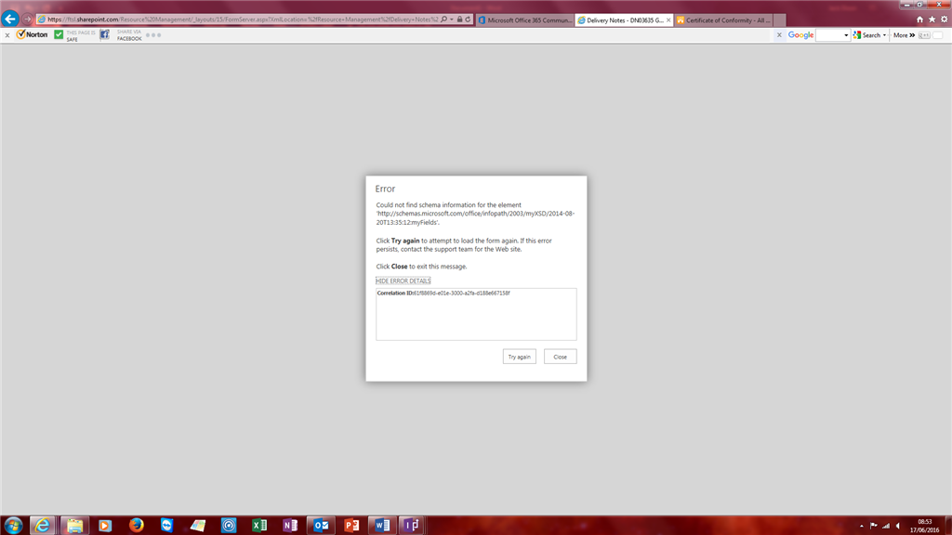Switch to Certificate of Conformity tab
This screenshot has height=535, width=952.
point(723,20)
